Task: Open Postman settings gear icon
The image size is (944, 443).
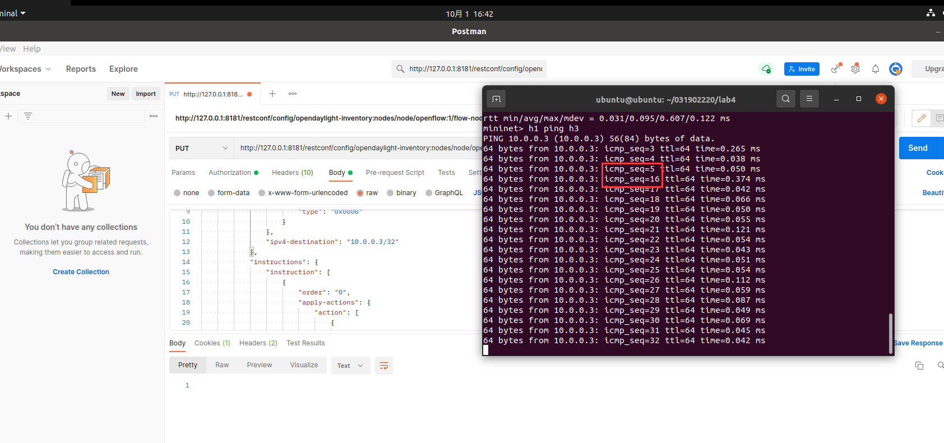Action: pyautogui.click(x=855, y=68)
